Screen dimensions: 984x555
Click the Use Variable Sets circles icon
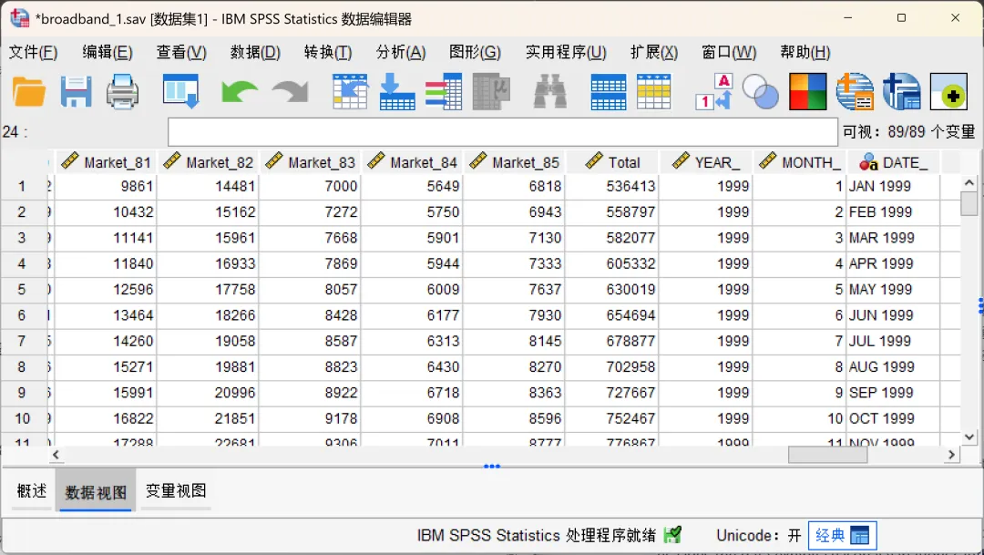point(760,92)
